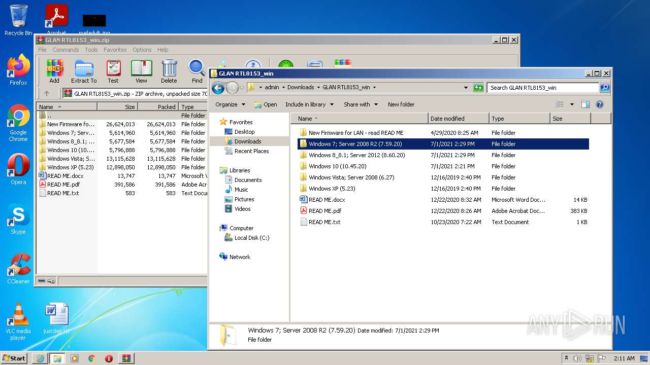This screenshot has height=365, width=650.
Task: Click Chrome icon in taskbar
Action: click(92, 358)
